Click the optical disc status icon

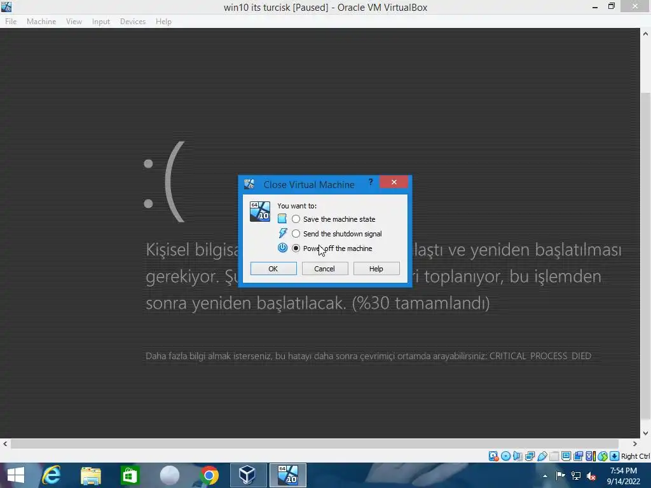point(505,456)
